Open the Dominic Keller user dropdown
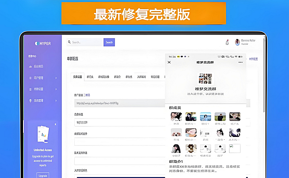The height and width of the screenshot is (178, 289). tap(245, 42)
